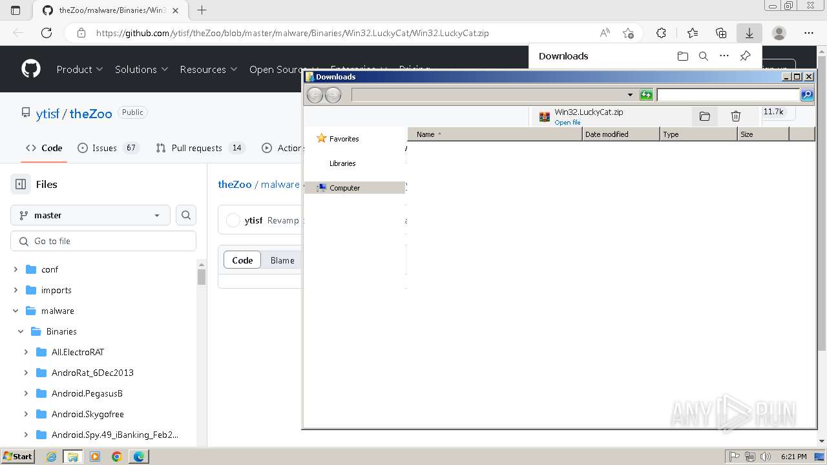The image size is (827, 465).
Task: Collapse the Files side panel icon
Action: coord(21,184)
